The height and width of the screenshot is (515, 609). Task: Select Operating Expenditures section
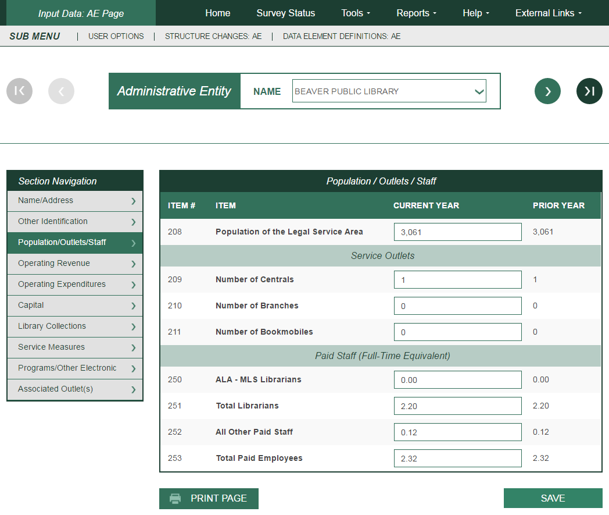click(62, 285)
